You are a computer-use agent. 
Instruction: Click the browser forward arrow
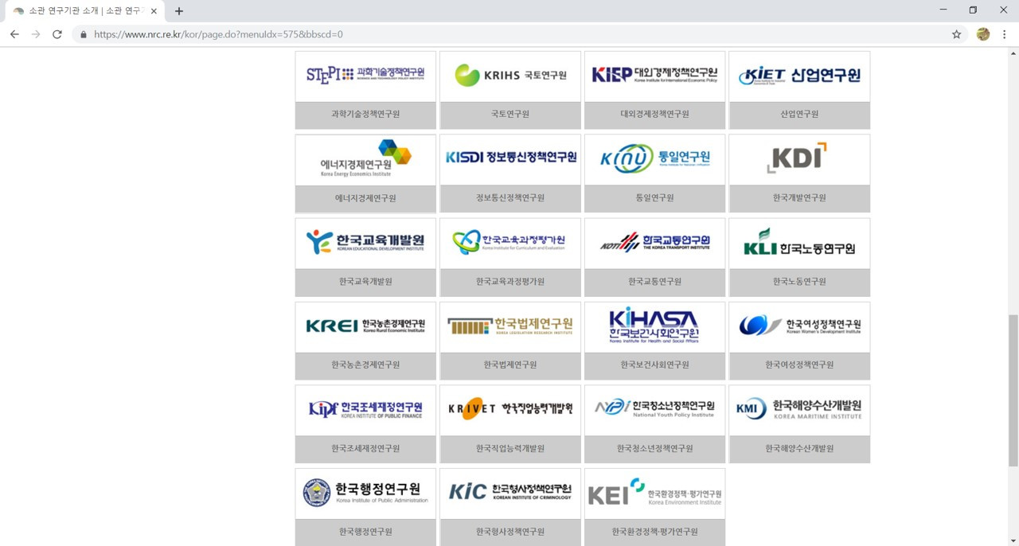point(36,34)
